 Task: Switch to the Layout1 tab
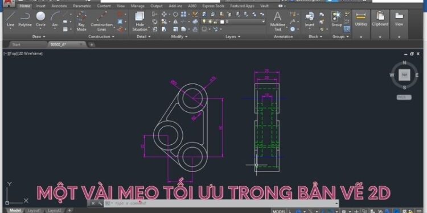[34, 211]
